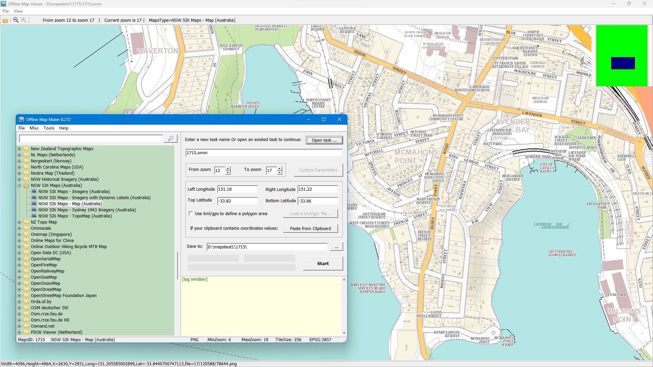Click the zoom out magnifier icon
653x367 pixels.
16,20
